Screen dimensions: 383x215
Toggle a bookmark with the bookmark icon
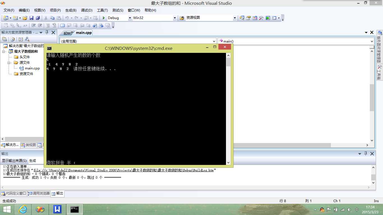[x=63, y=25]
